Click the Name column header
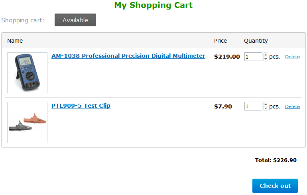307x195 pixels. [x=15, y=41]
